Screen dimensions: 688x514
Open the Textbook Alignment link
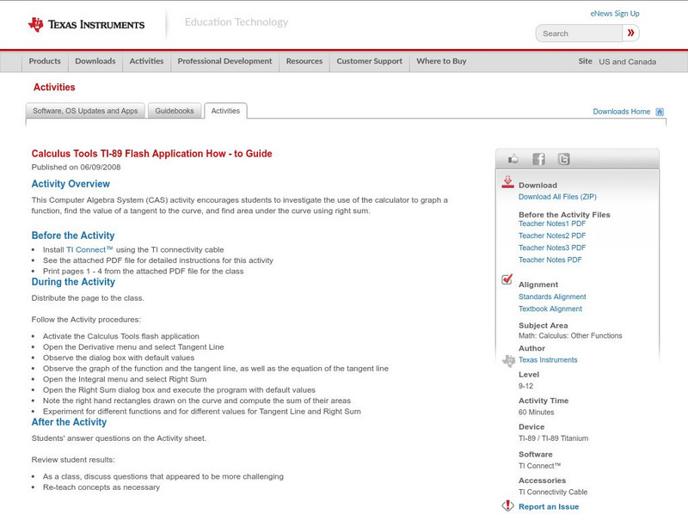click(550, 309)
